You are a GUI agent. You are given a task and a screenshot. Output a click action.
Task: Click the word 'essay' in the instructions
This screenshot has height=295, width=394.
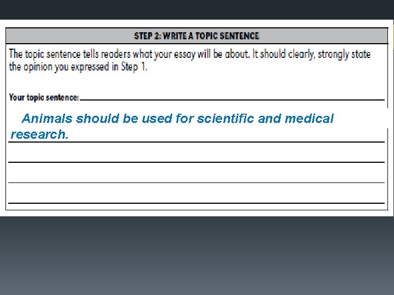coord(184,55)
